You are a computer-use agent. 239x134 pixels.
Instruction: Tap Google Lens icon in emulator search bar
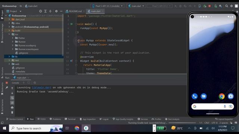231,106
